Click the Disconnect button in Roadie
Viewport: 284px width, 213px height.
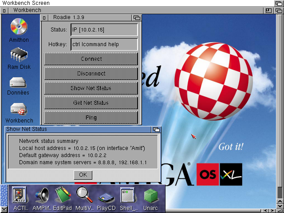pyautogui.click(x=91, y=74)
